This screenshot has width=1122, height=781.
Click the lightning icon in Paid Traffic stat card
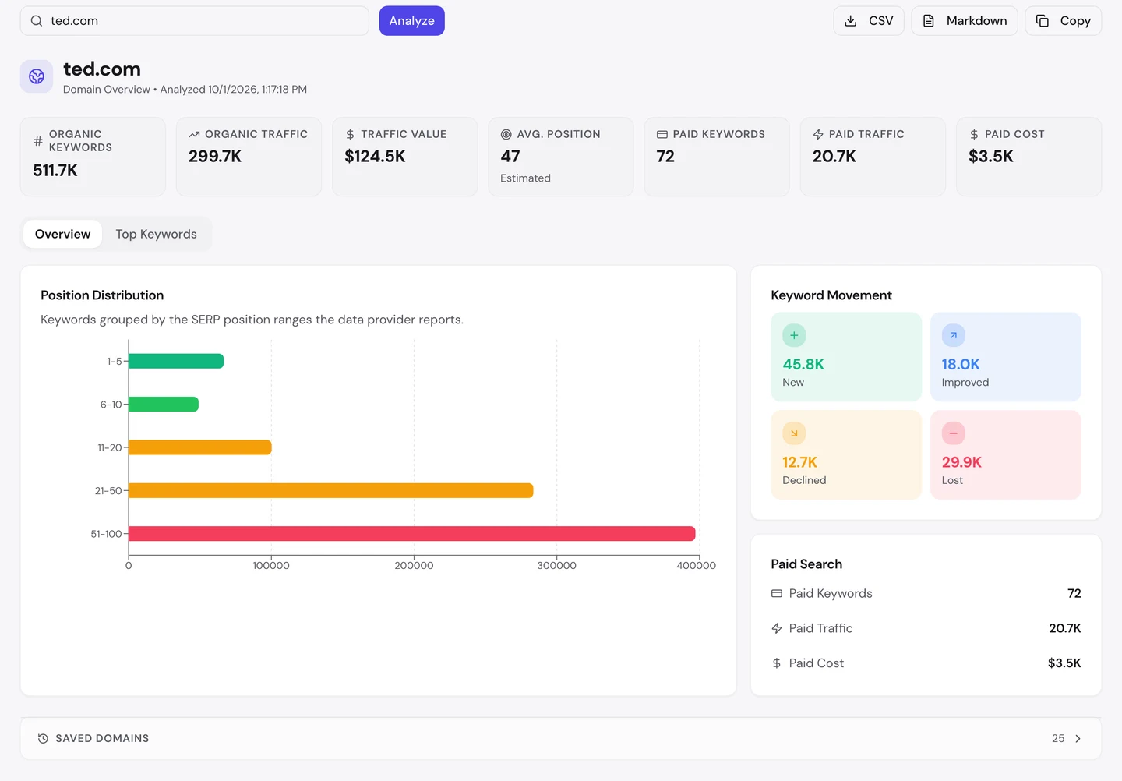pyautogui.click(x=818, y=134)
